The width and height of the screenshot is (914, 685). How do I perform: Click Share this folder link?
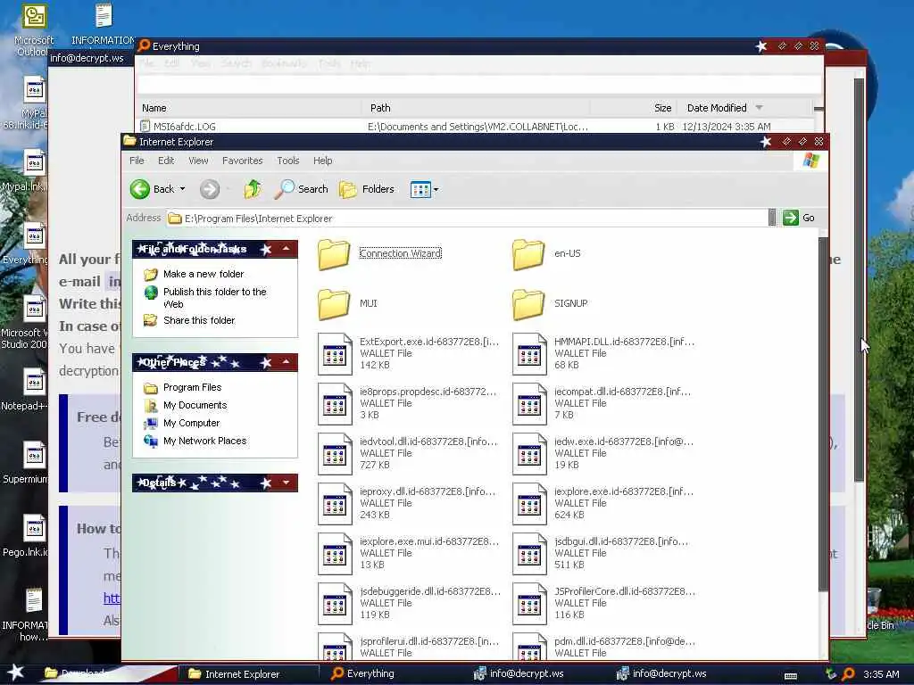coord(199,320)
